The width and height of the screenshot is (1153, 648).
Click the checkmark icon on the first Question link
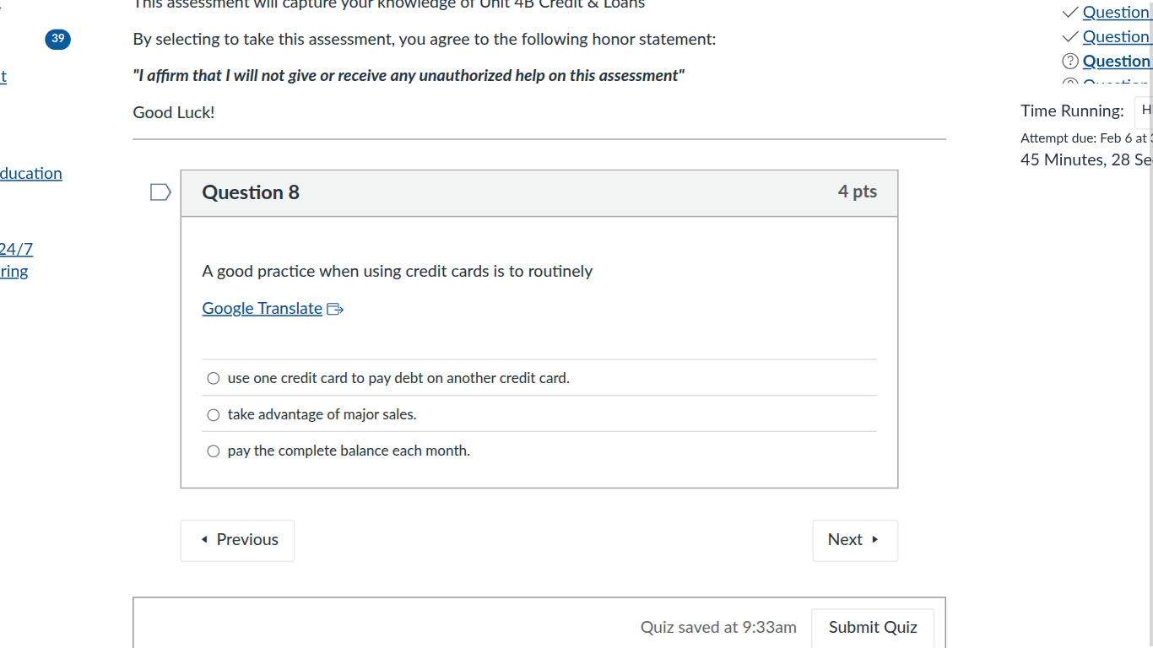click(x=1069, y=12)
